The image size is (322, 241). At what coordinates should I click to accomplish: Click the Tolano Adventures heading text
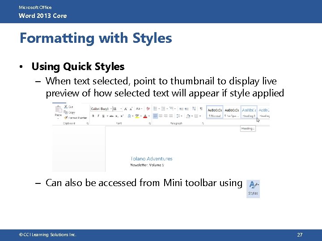151,158
